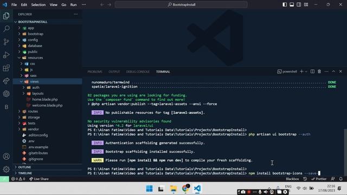Expand the Timeline section
This screenshot has width=347, height=195.
coord(48,173)
